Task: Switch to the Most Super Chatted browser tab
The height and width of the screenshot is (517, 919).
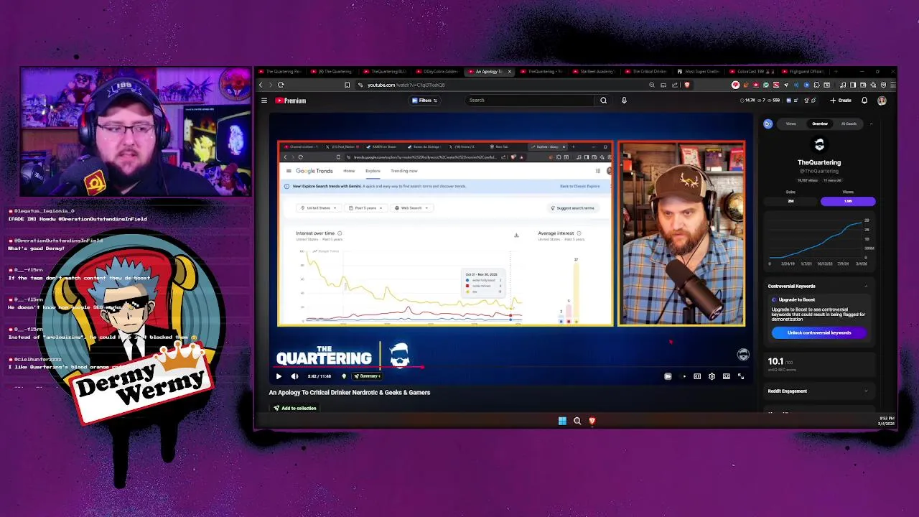Action: 698,72
